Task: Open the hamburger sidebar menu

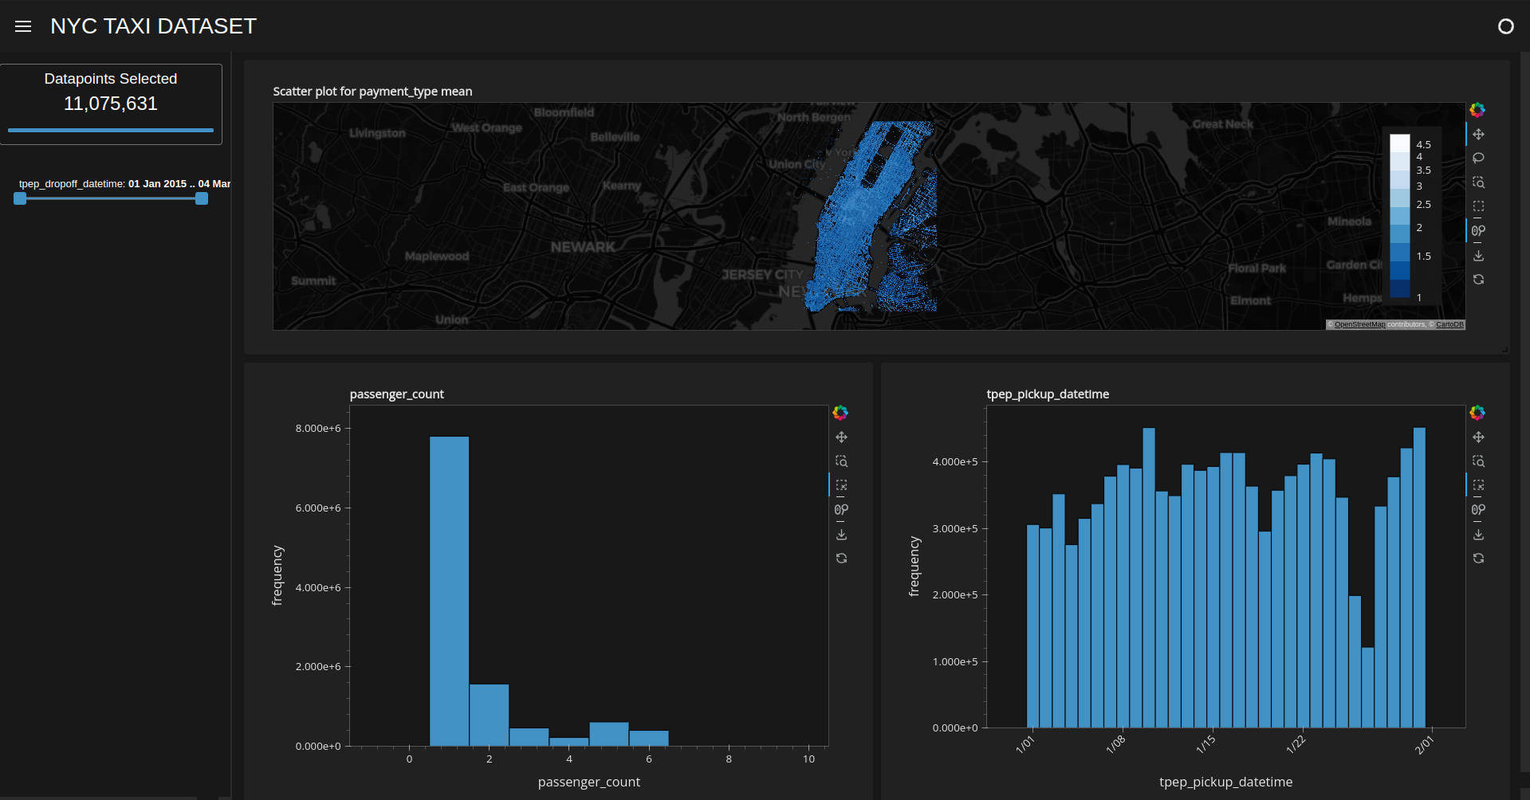Action: tap(23, 26)
